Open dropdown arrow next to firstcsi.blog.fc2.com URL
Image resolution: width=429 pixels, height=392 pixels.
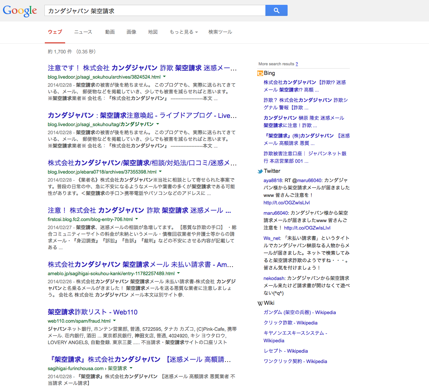pyautogui.click(x=137, y=219)
